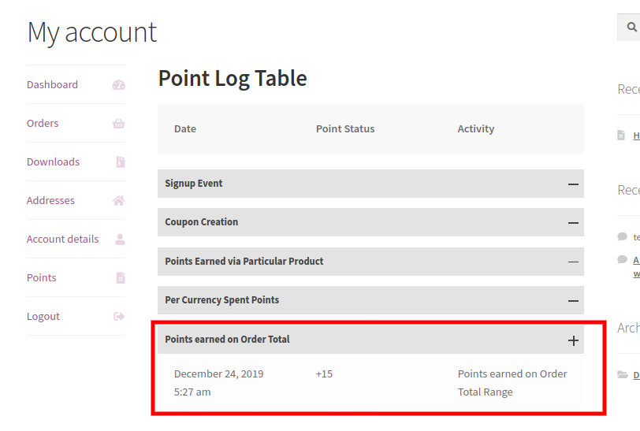This screenshot has height=431, width=640.
Task: Click the Logout arrow icon
Action: pos(119,317)
